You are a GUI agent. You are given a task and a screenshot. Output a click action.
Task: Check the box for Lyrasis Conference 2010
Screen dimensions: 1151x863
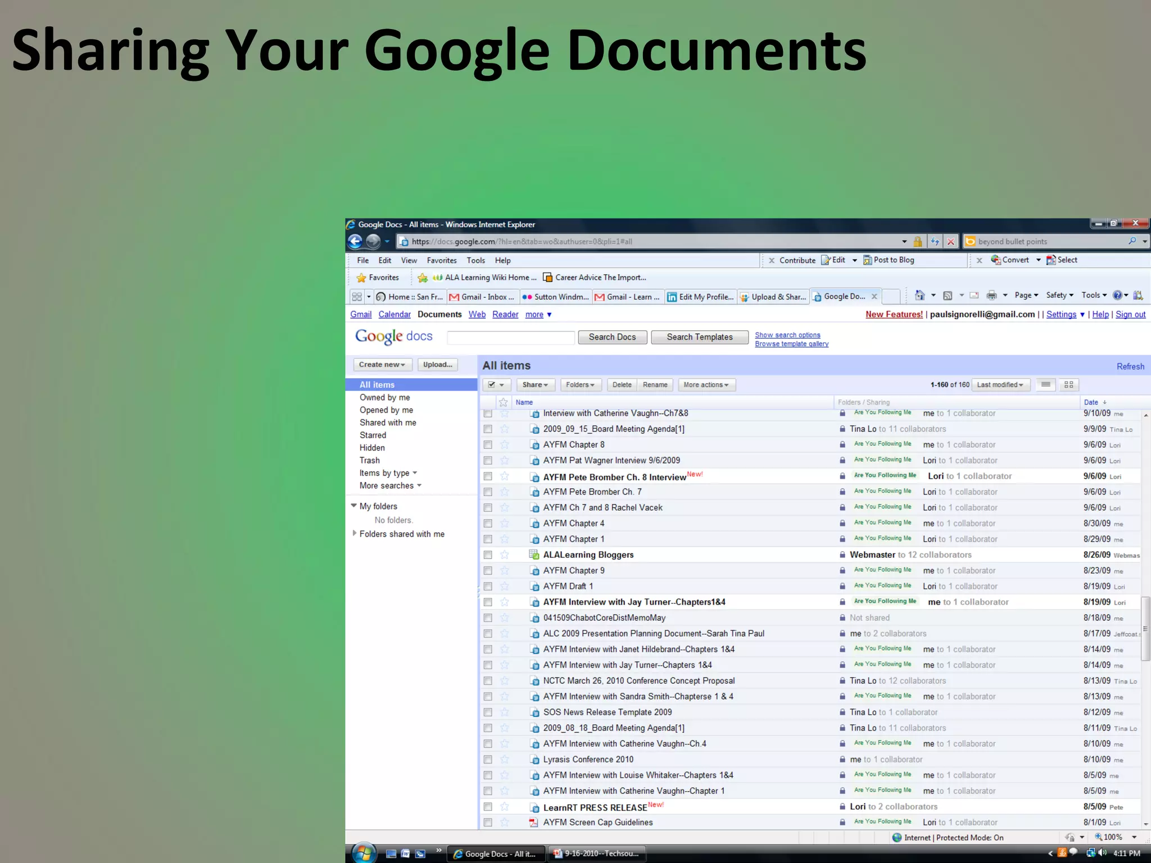(x=488, y=759)
